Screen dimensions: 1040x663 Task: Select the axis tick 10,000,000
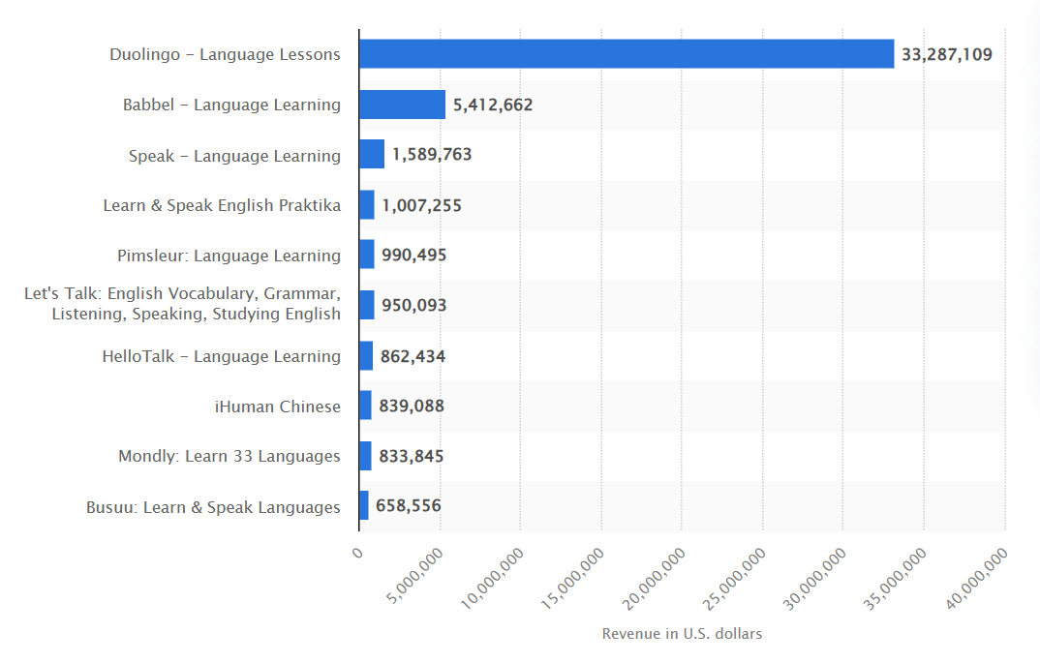492,579
